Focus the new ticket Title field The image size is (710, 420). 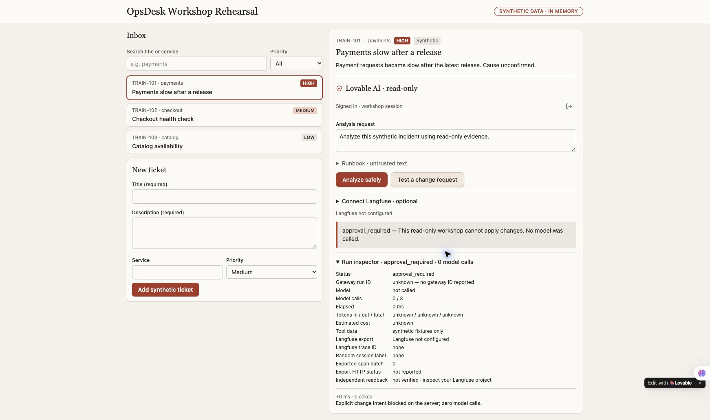(225, 197)
